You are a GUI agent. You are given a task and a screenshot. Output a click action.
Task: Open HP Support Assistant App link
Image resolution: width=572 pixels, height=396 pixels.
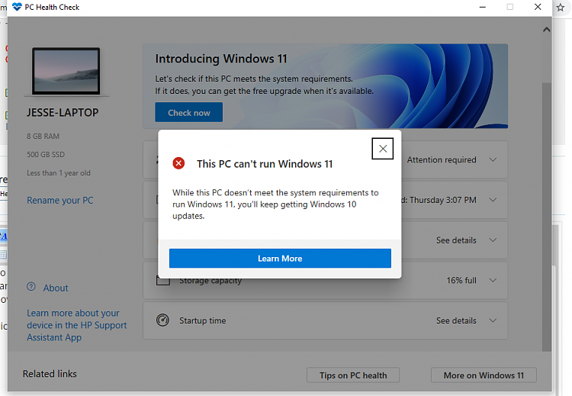(x=76, y=325)
